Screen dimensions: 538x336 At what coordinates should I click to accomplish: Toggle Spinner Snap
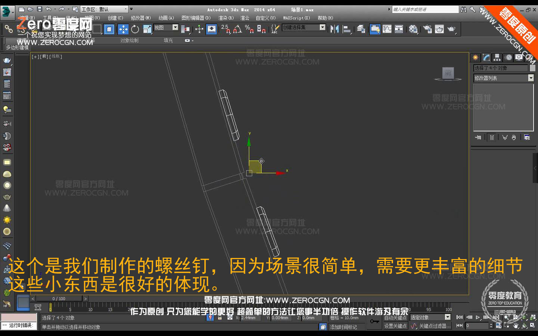[261, 29]
